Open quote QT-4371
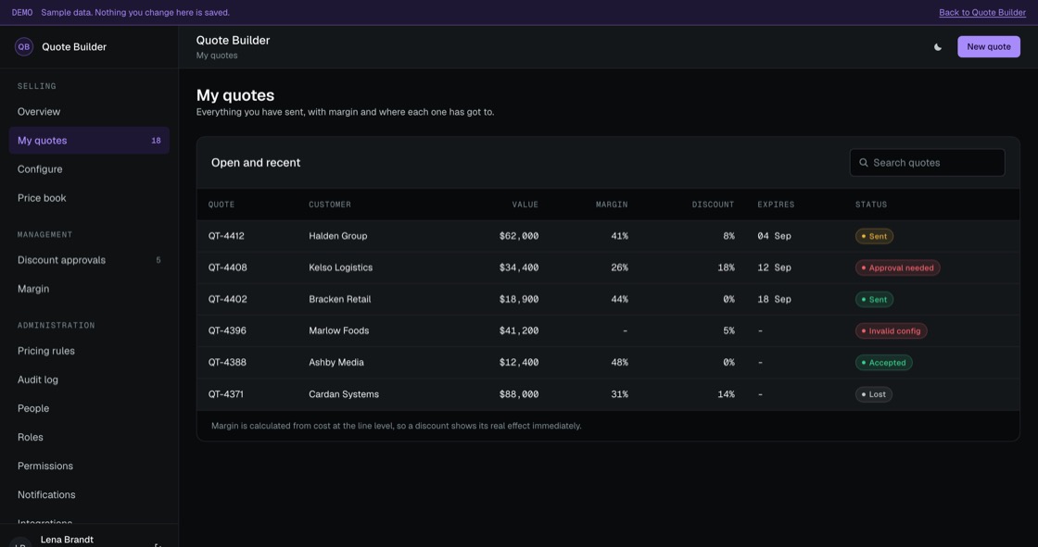The image size is (1038, 547). click(x=226, y=394)
